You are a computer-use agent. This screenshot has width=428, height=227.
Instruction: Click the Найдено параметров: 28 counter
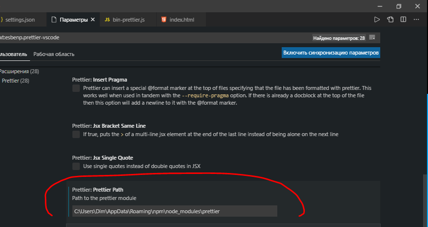(x=339, y=38)
